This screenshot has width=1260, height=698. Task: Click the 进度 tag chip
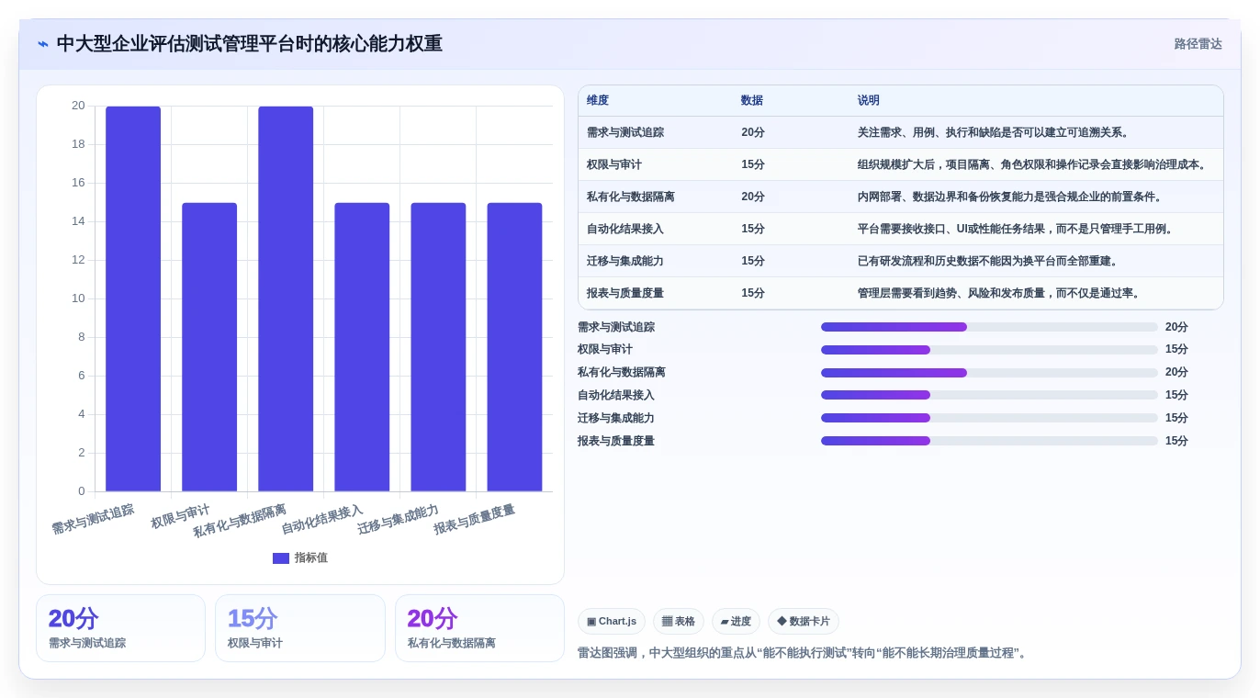736,622
